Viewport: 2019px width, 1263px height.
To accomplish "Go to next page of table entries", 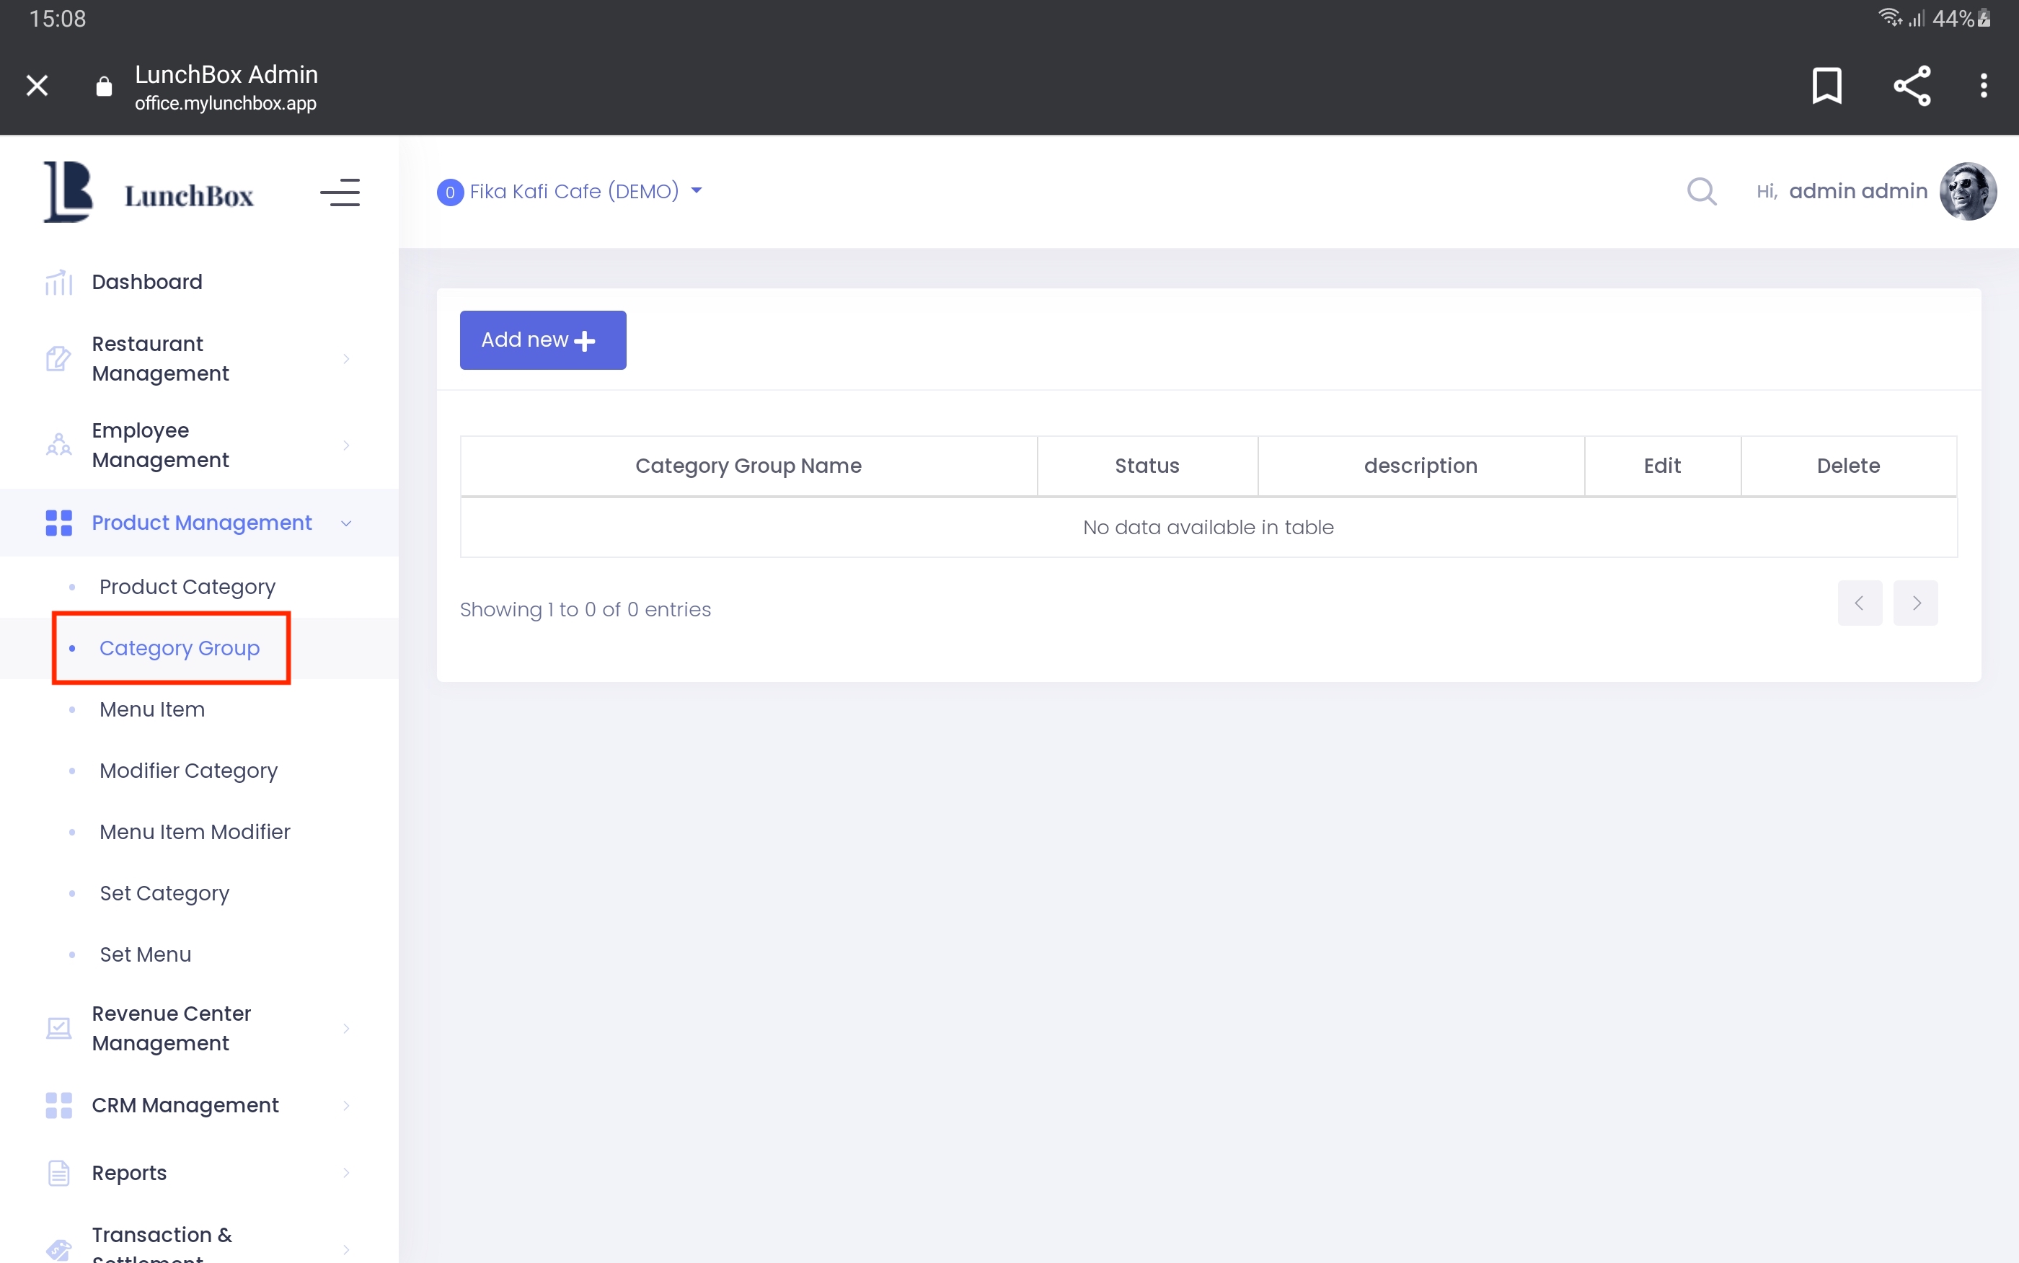I will (x=1915, y=603).
